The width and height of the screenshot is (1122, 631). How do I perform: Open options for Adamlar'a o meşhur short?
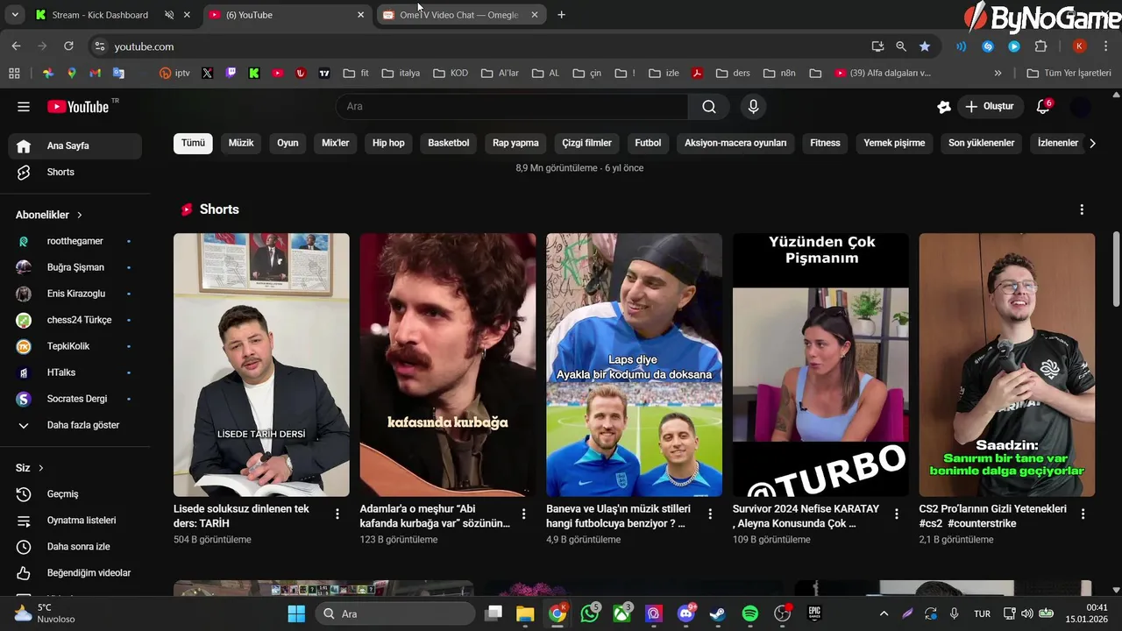524,514
